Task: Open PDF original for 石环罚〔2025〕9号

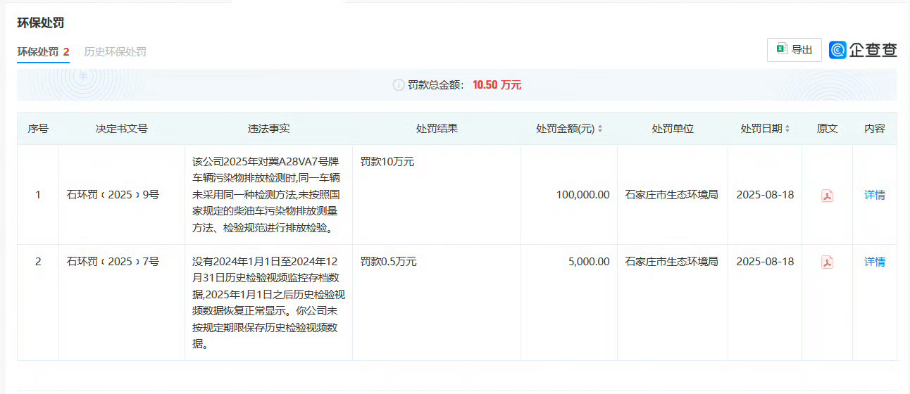Action: (x=827, y=196)
